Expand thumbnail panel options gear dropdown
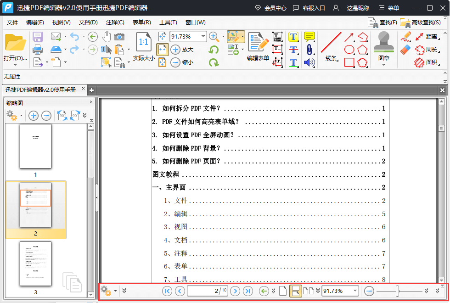 coord(21,116)
